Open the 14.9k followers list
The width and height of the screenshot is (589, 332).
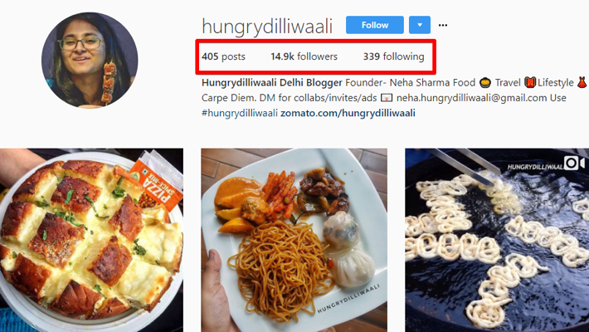pos(304,56)
